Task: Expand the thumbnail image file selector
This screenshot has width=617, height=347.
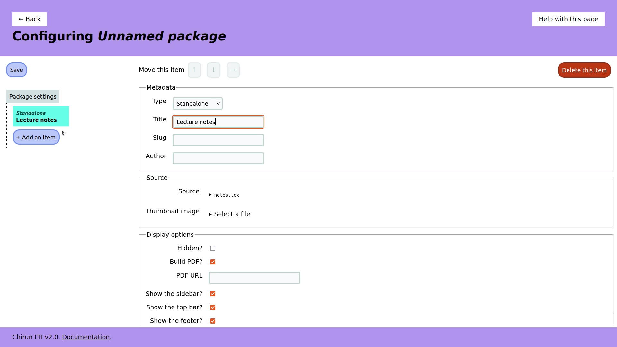Action: point(210,214)
